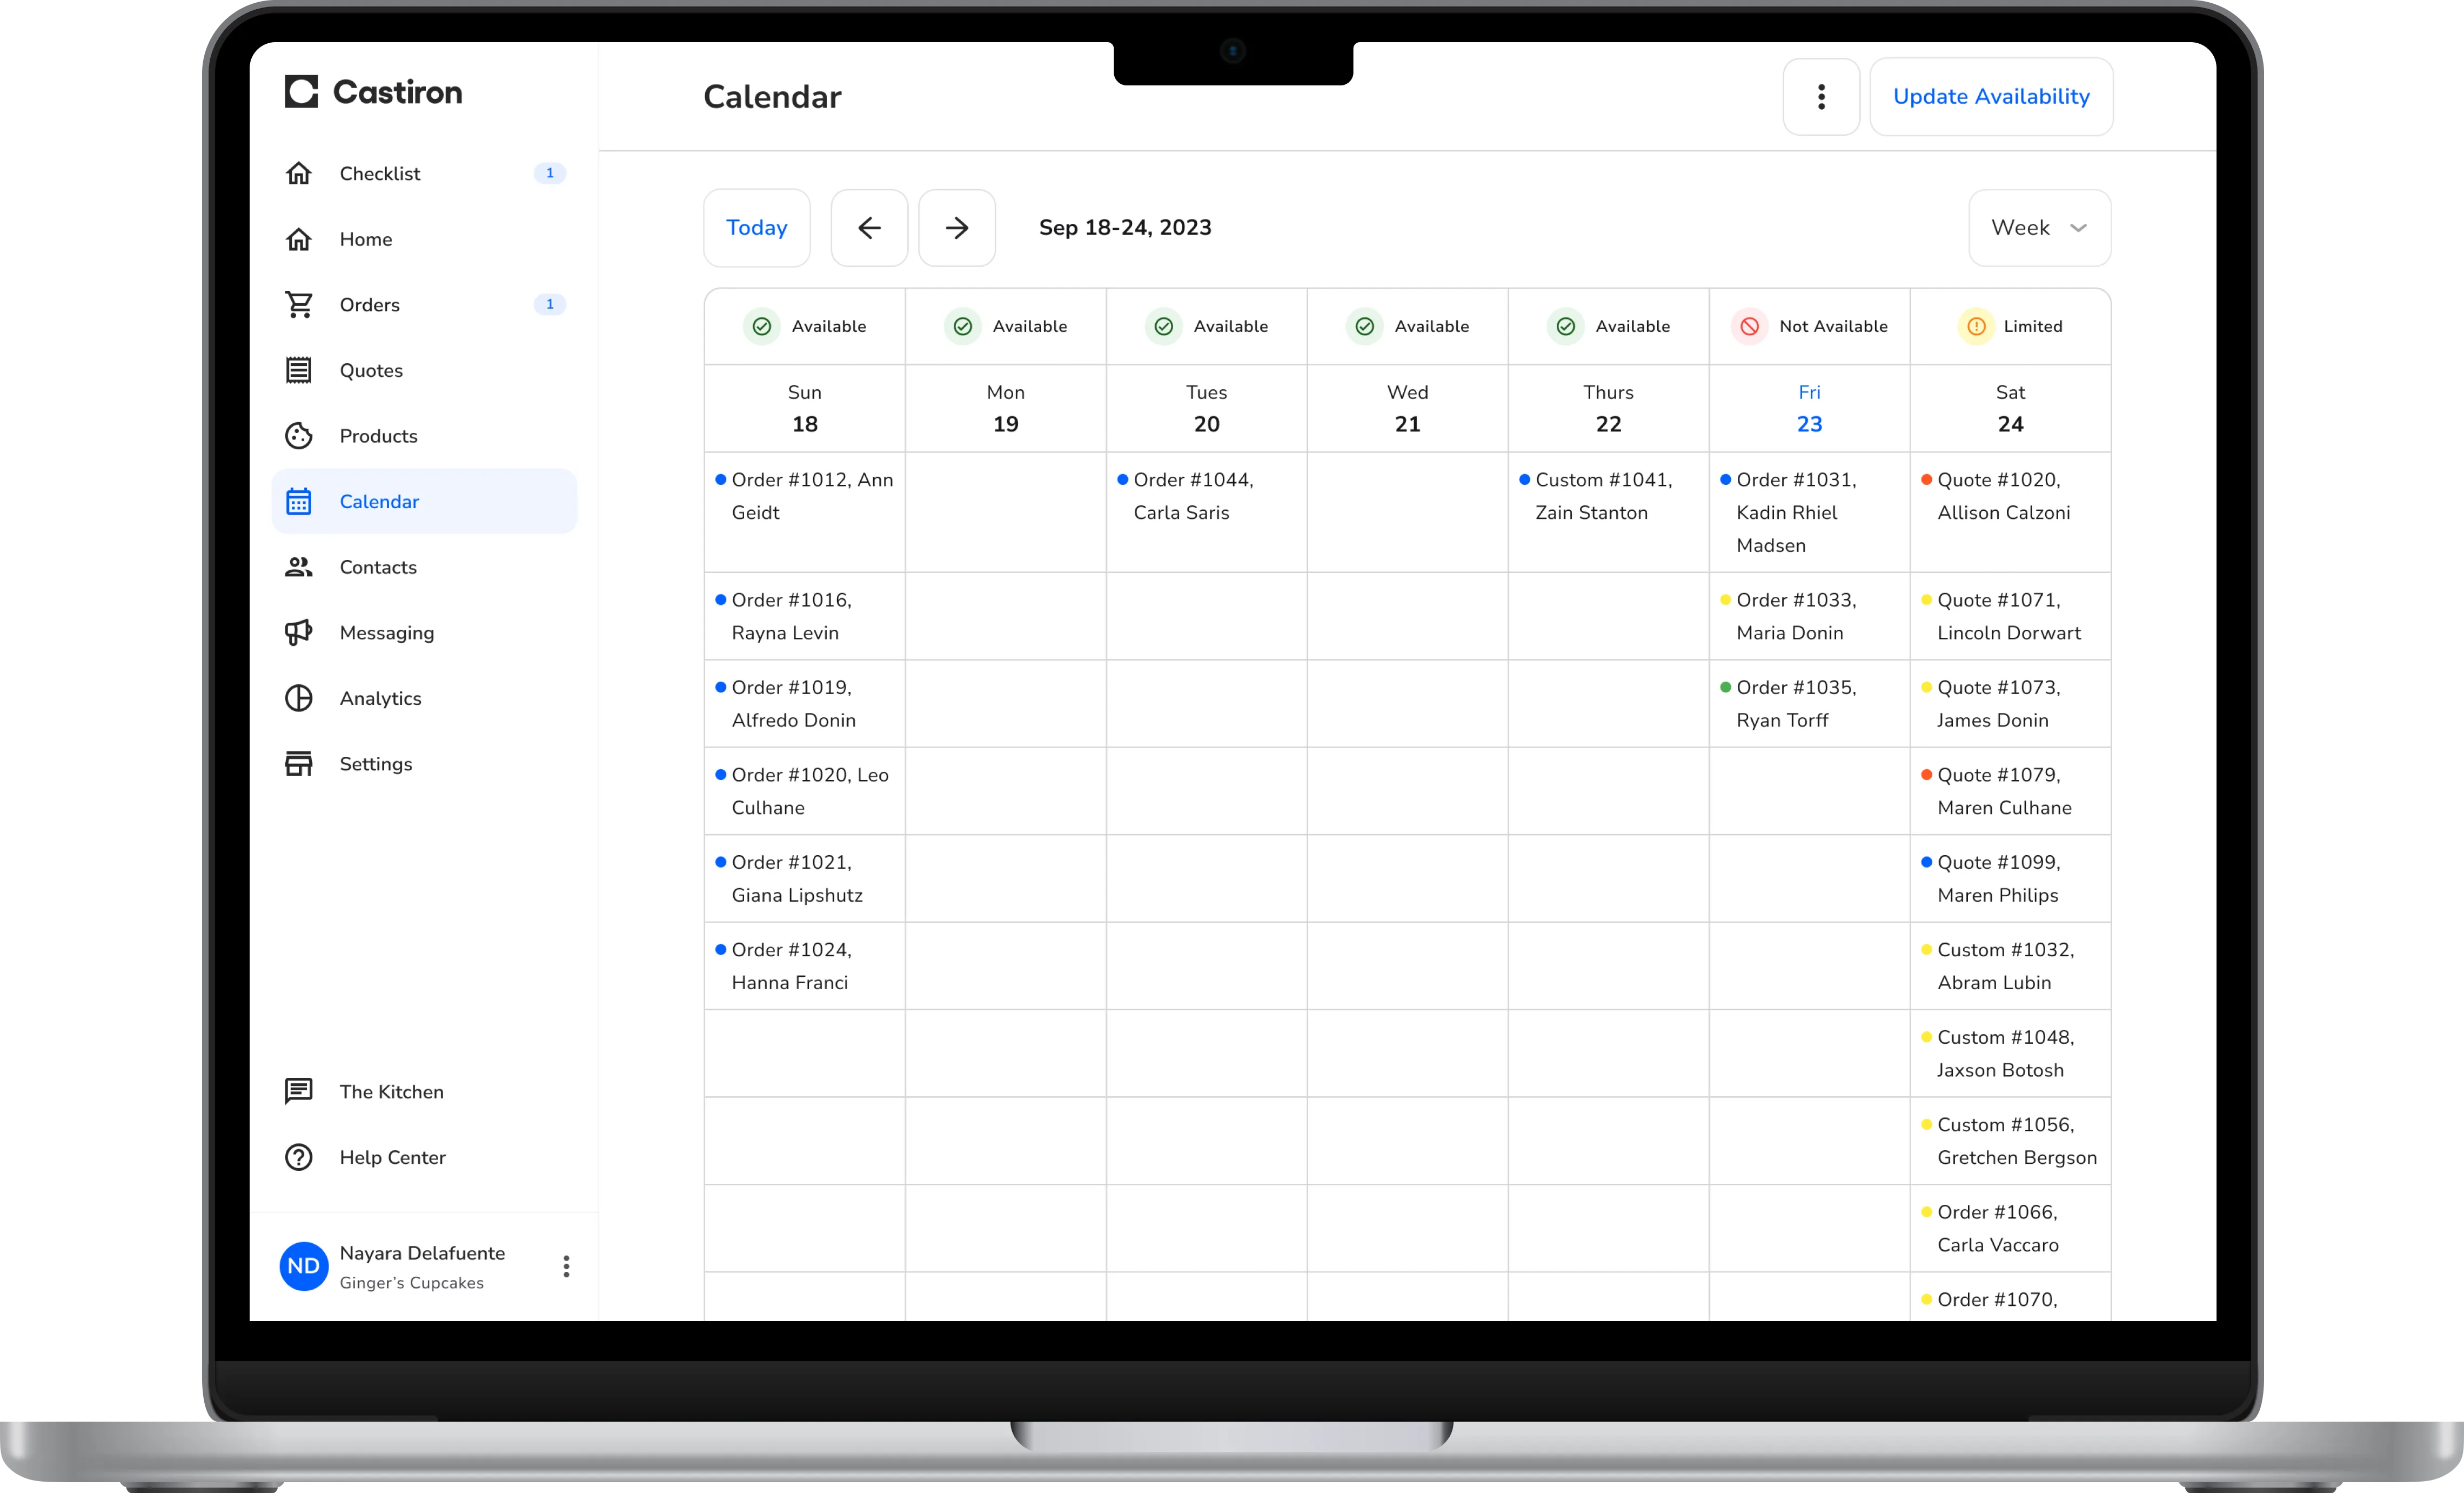
Task: Open the Help Center question icon
Action: (x=299, y=1158)
